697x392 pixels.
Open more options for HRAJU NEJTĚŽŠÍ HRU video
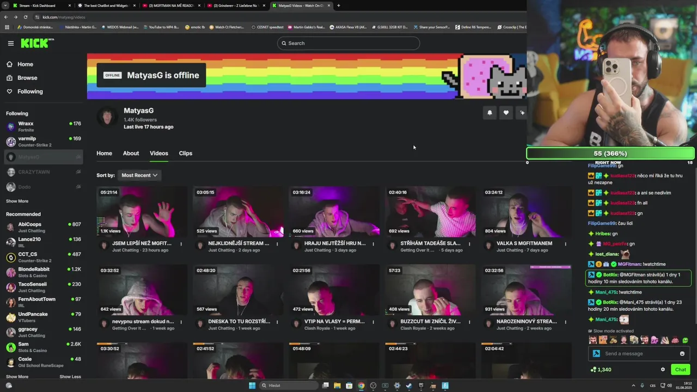pos(374,244)
